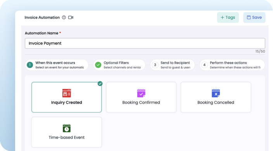Click the number 1 step circle
The height and width of the screenshot is (151, 273).
click(30, 65)
